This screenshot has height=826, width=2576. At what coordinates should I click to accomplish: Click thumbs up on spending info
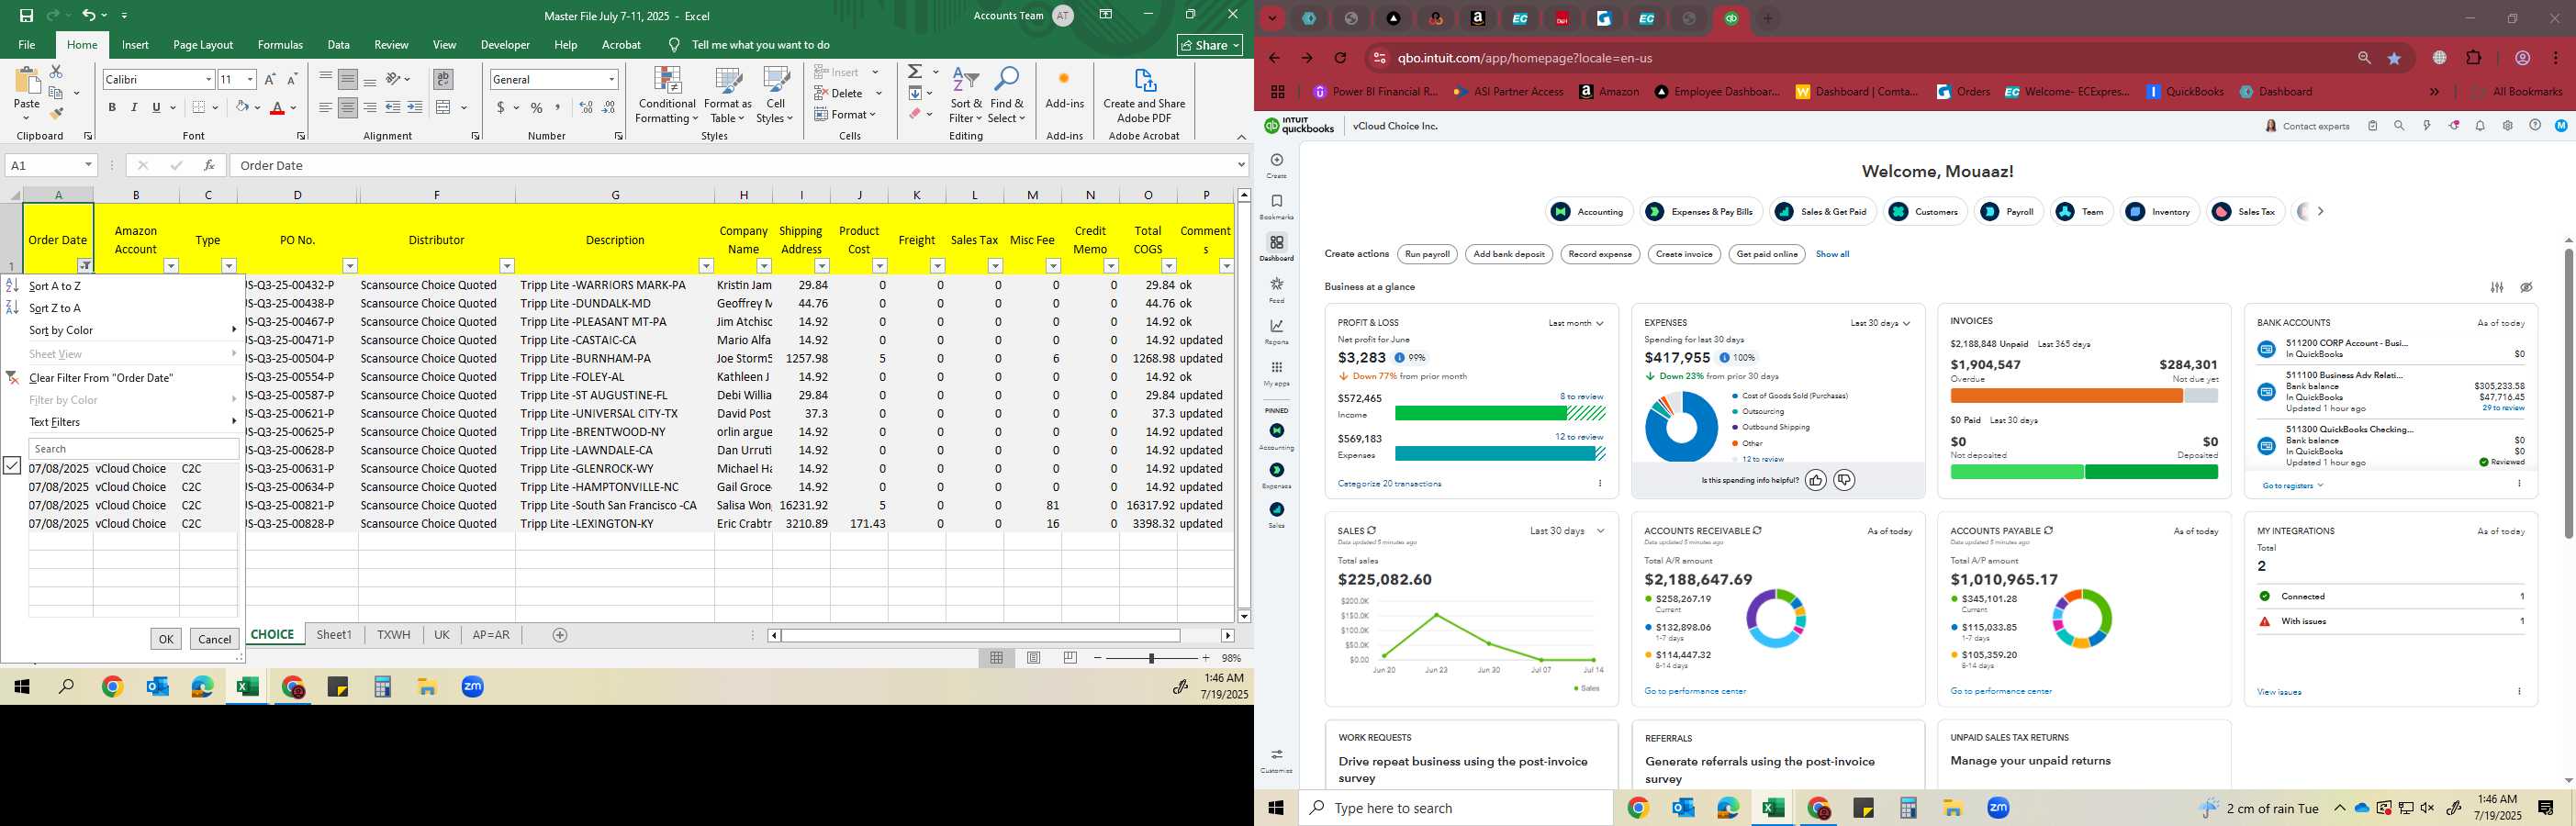pos(1816,481)
